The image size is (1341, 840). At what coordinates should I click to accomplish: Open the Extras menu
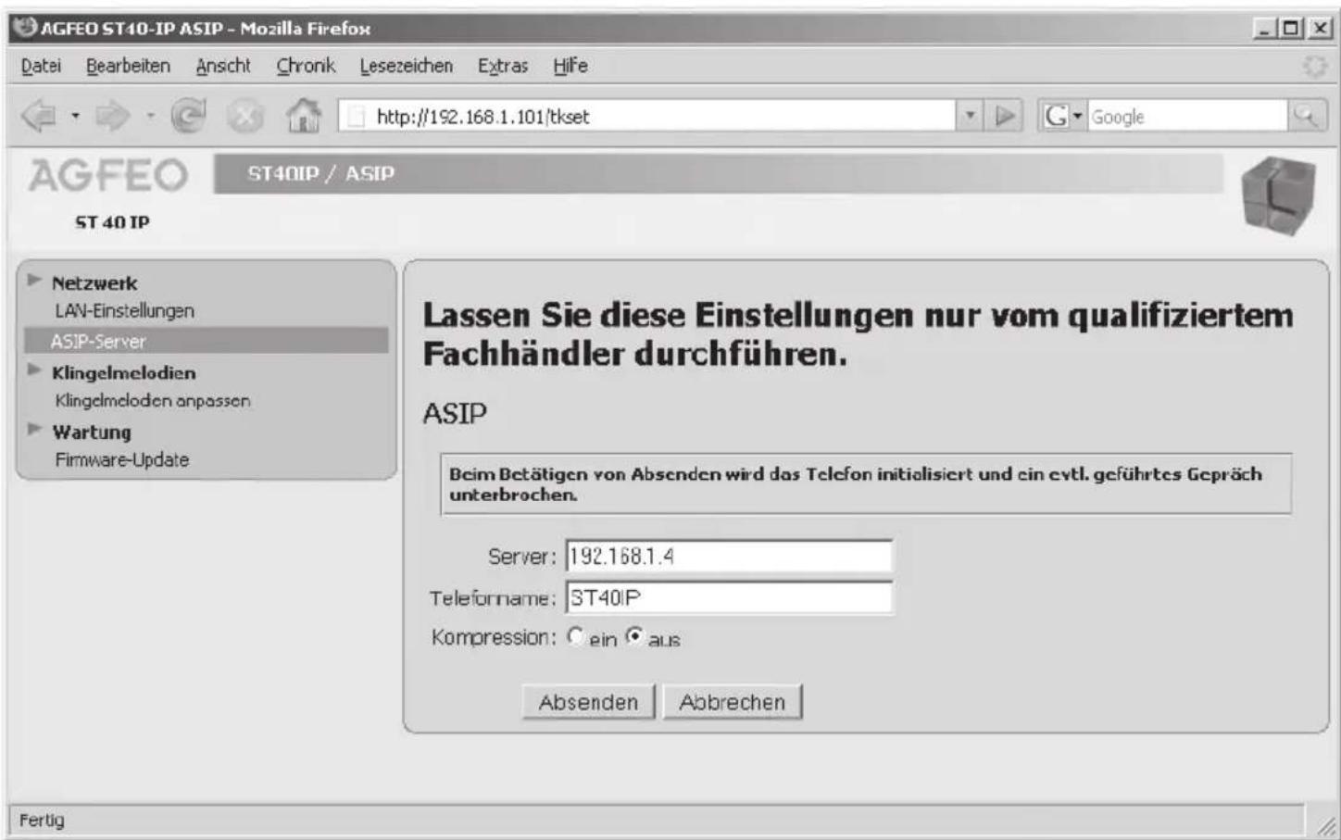pos(503,66)
